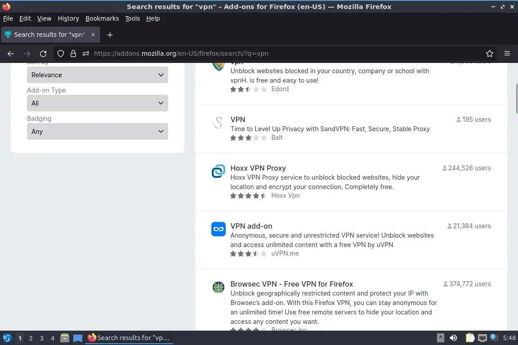Open the Hoxx VPN Proxy add-on page
518x345 pixels.
coord(258,168)
